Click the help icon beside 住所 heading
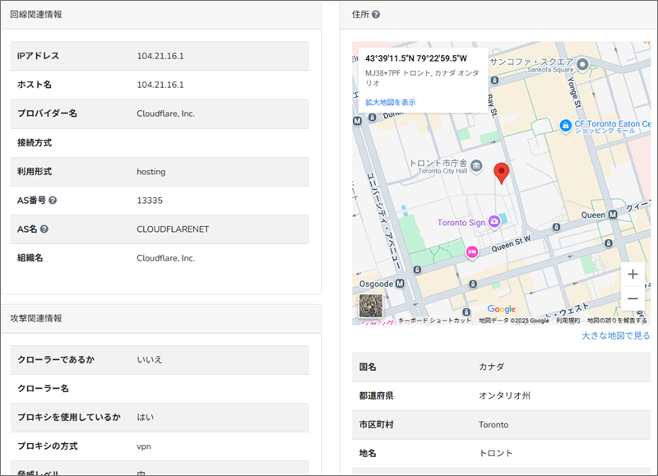Viewport: 658px width, 476px height. (x=376, y=14)
